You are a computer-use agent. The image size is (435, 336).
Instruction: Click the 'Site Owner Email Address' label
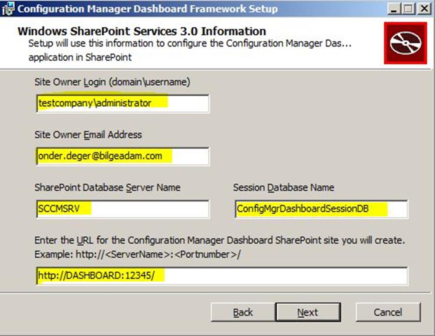[x=88, y=135]
